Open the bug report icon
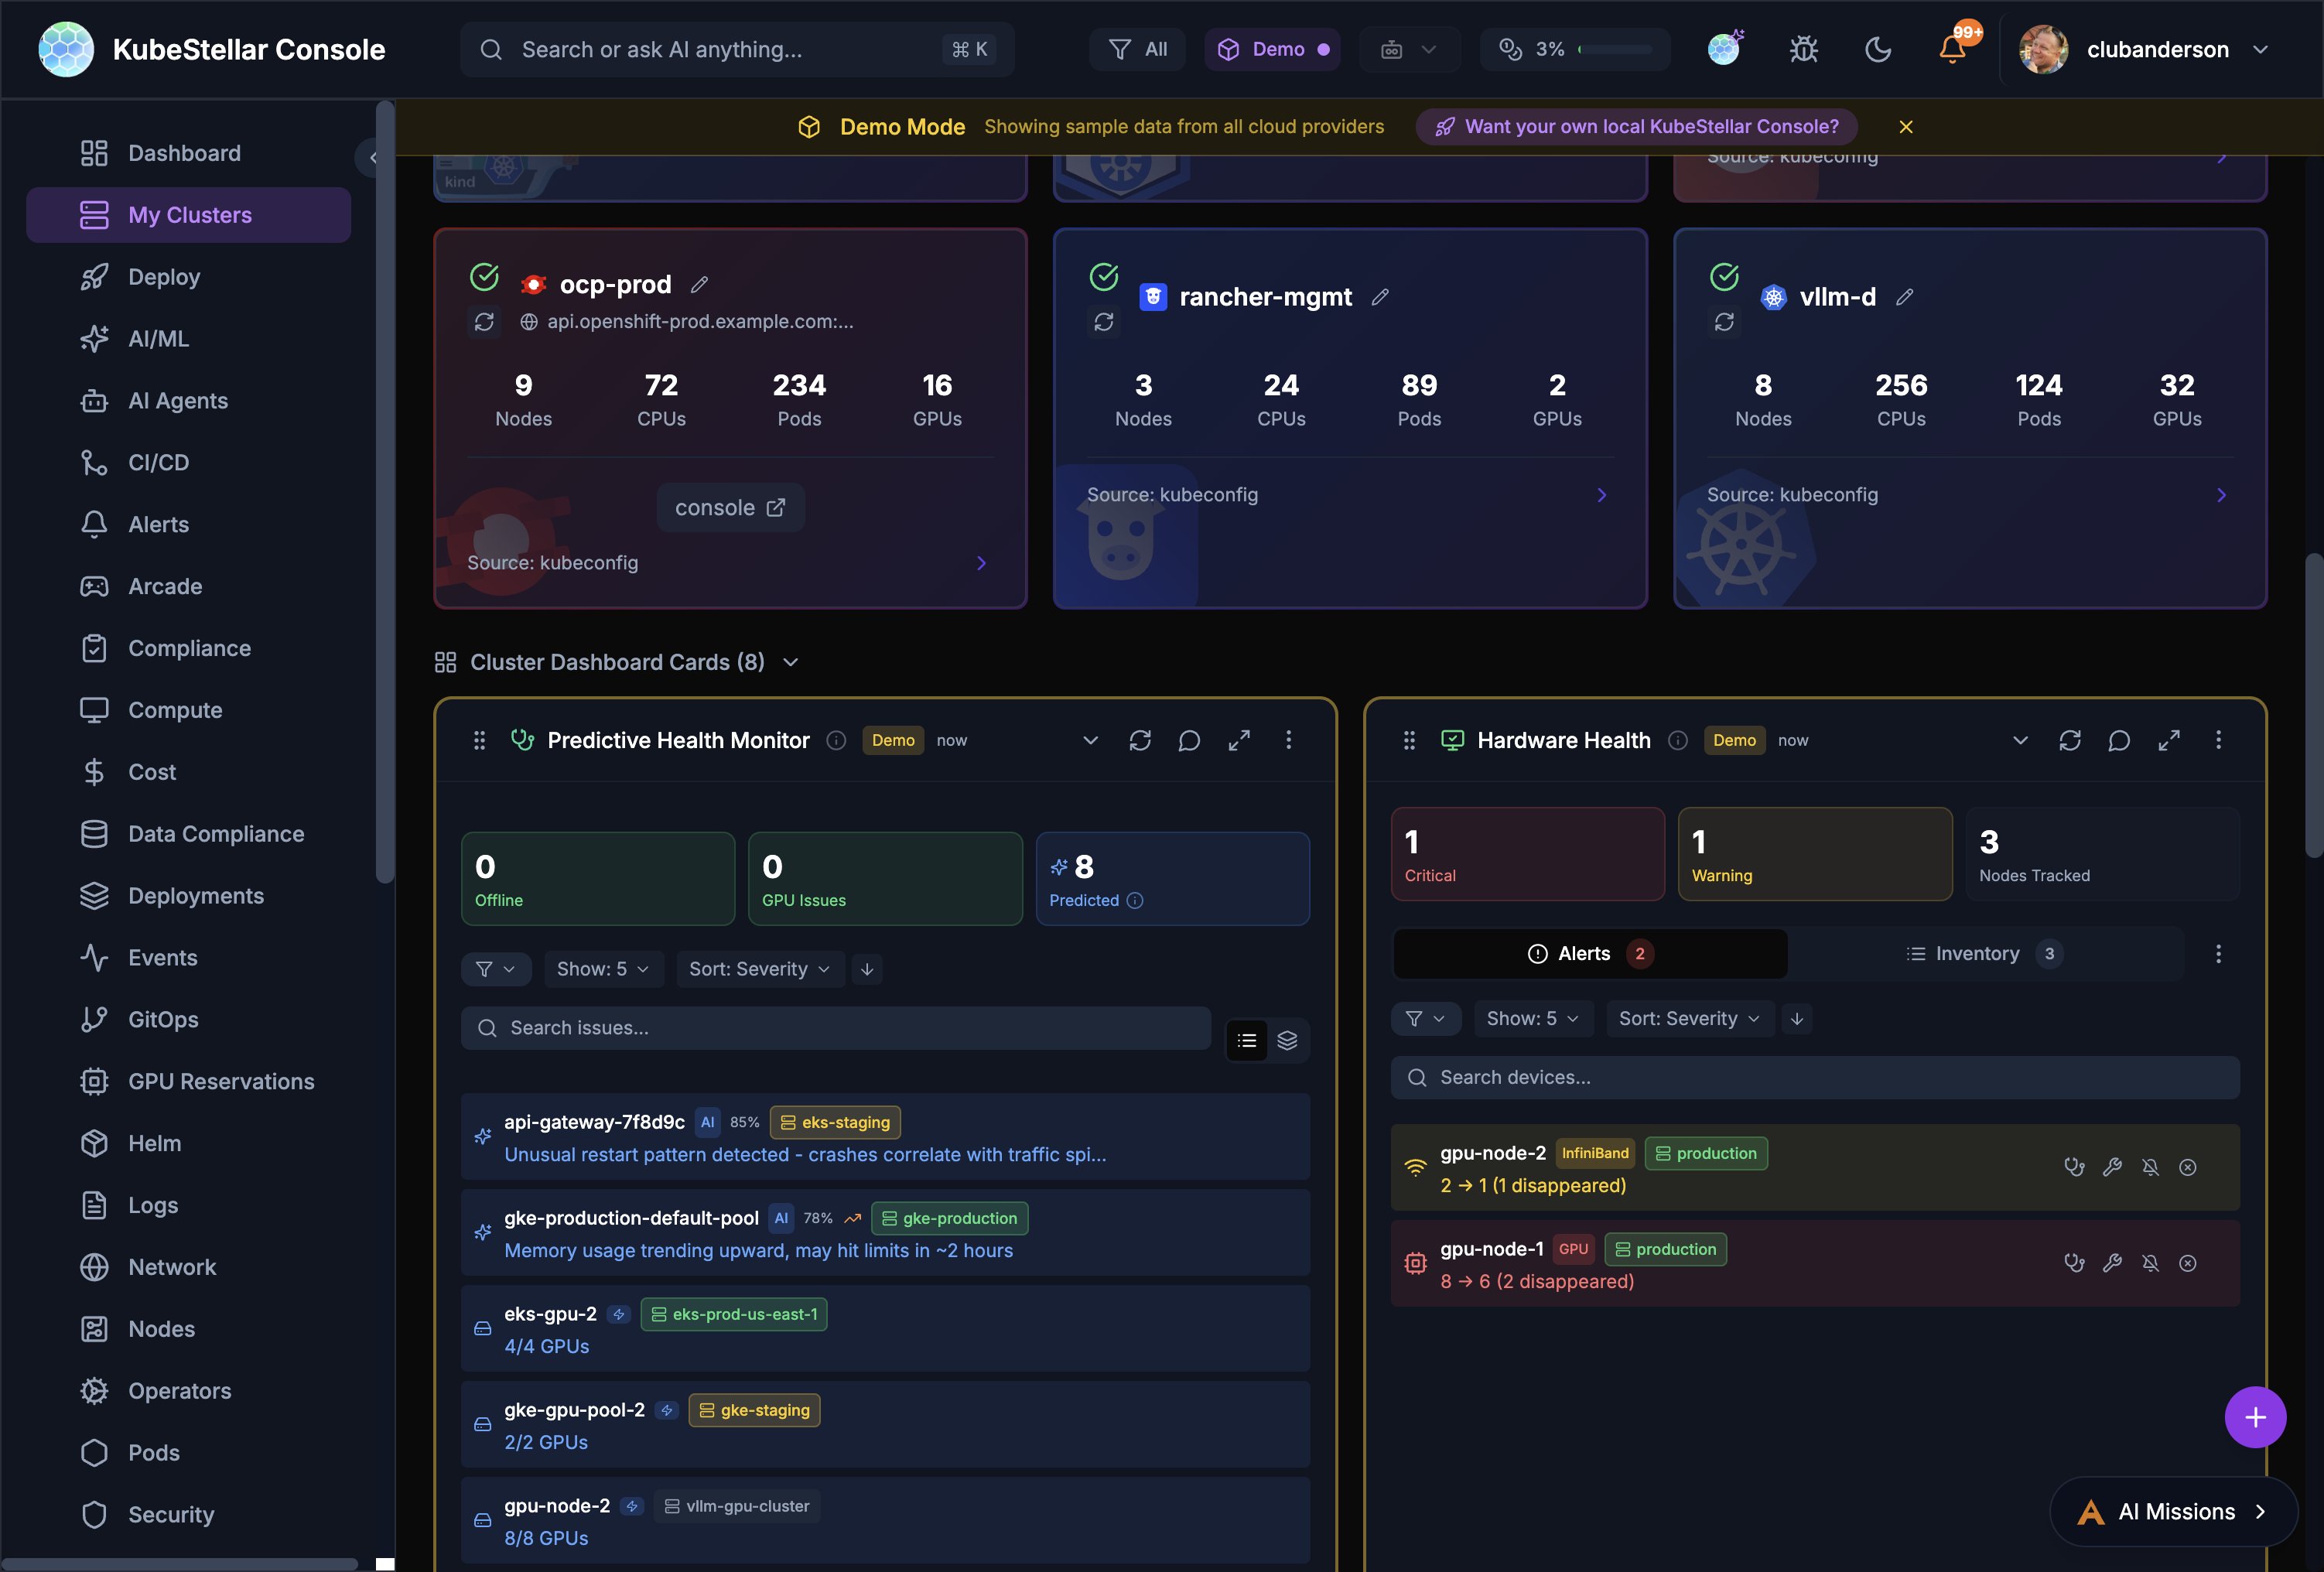This screenshot has width=2324, height=1572. (x=1803, y=49)
